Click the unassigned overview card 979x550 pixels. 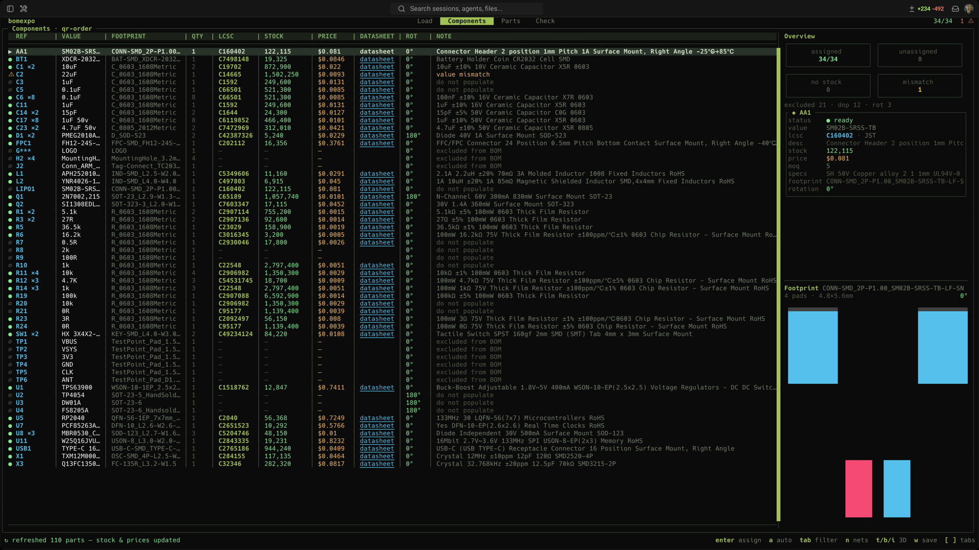[920, 55]
